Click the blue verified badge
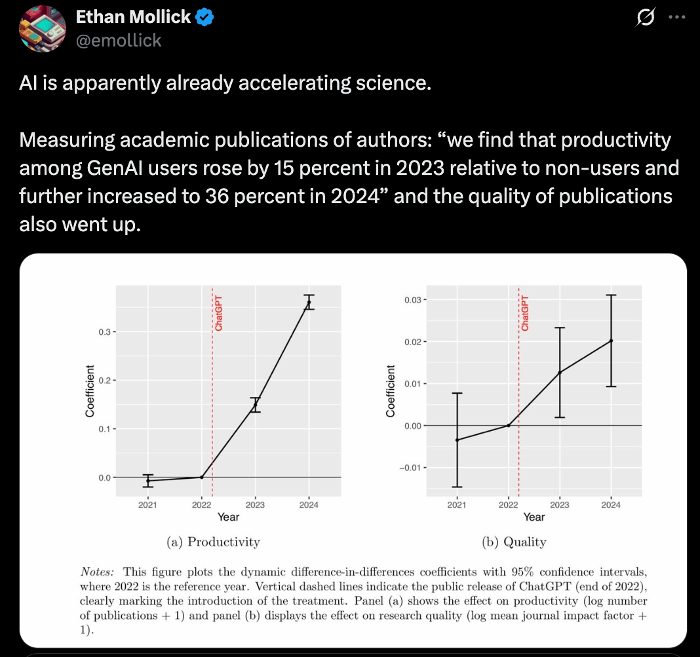Screen dimensions: 700x657 click(x=206, y=18)
